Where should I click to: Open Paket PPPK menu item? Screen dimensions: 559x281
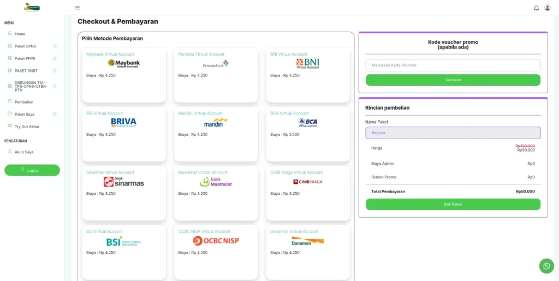point(25,58)
